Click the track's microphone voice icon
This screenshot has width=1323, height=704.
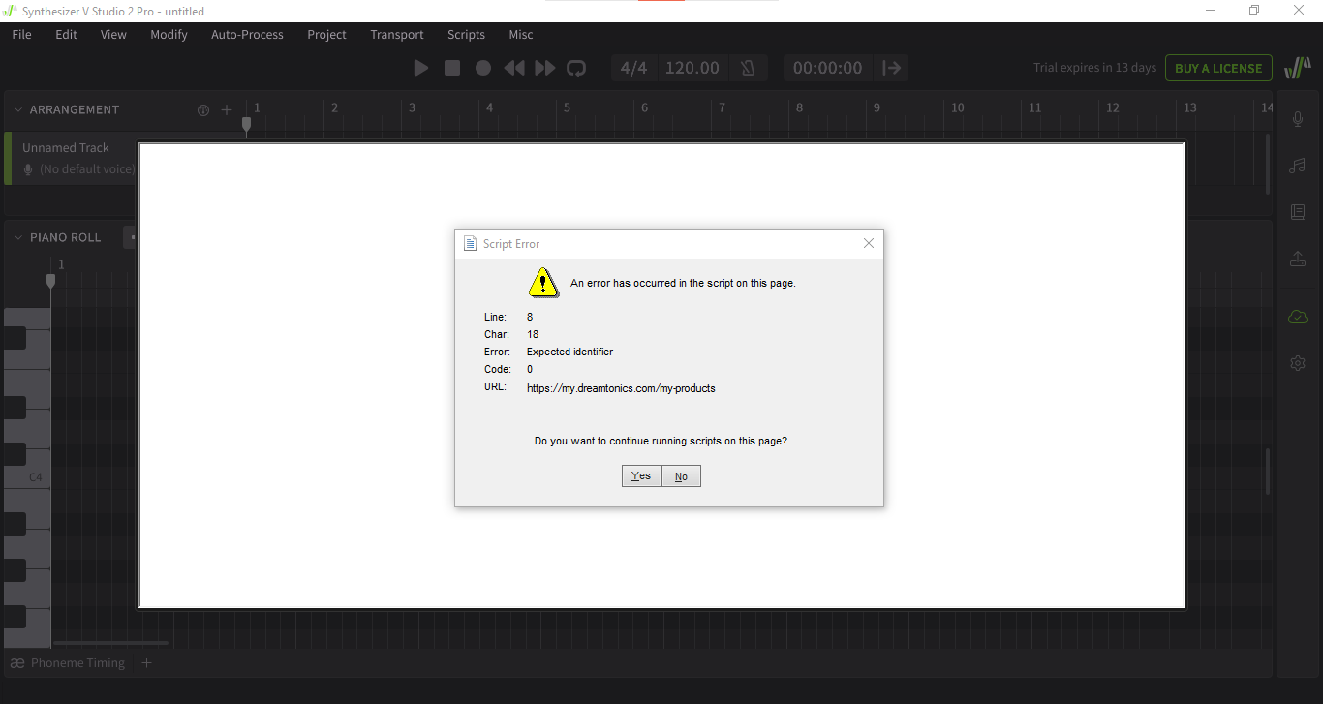pos(28,169)
